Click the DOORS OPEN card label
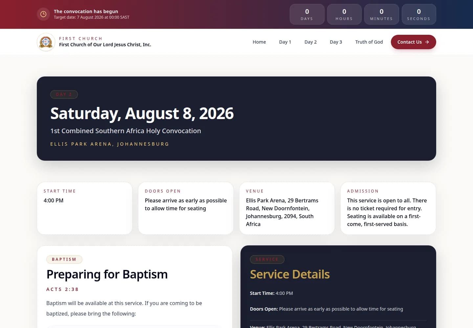 point(163,191)
